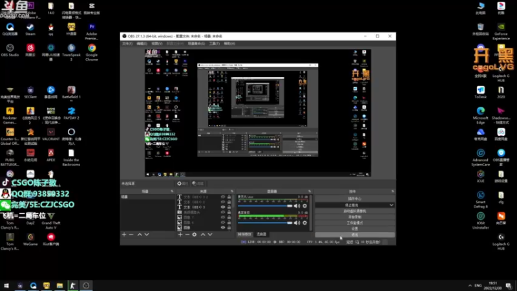517x291 pixels.
Task: Open source properties gear in Sources toolbar
Action: coord(195,234)
